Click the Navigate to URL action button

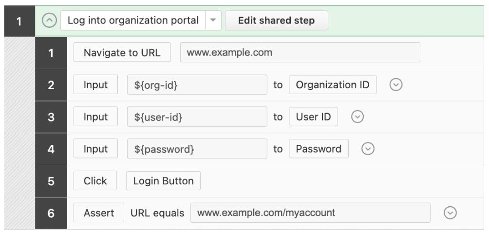122,53
